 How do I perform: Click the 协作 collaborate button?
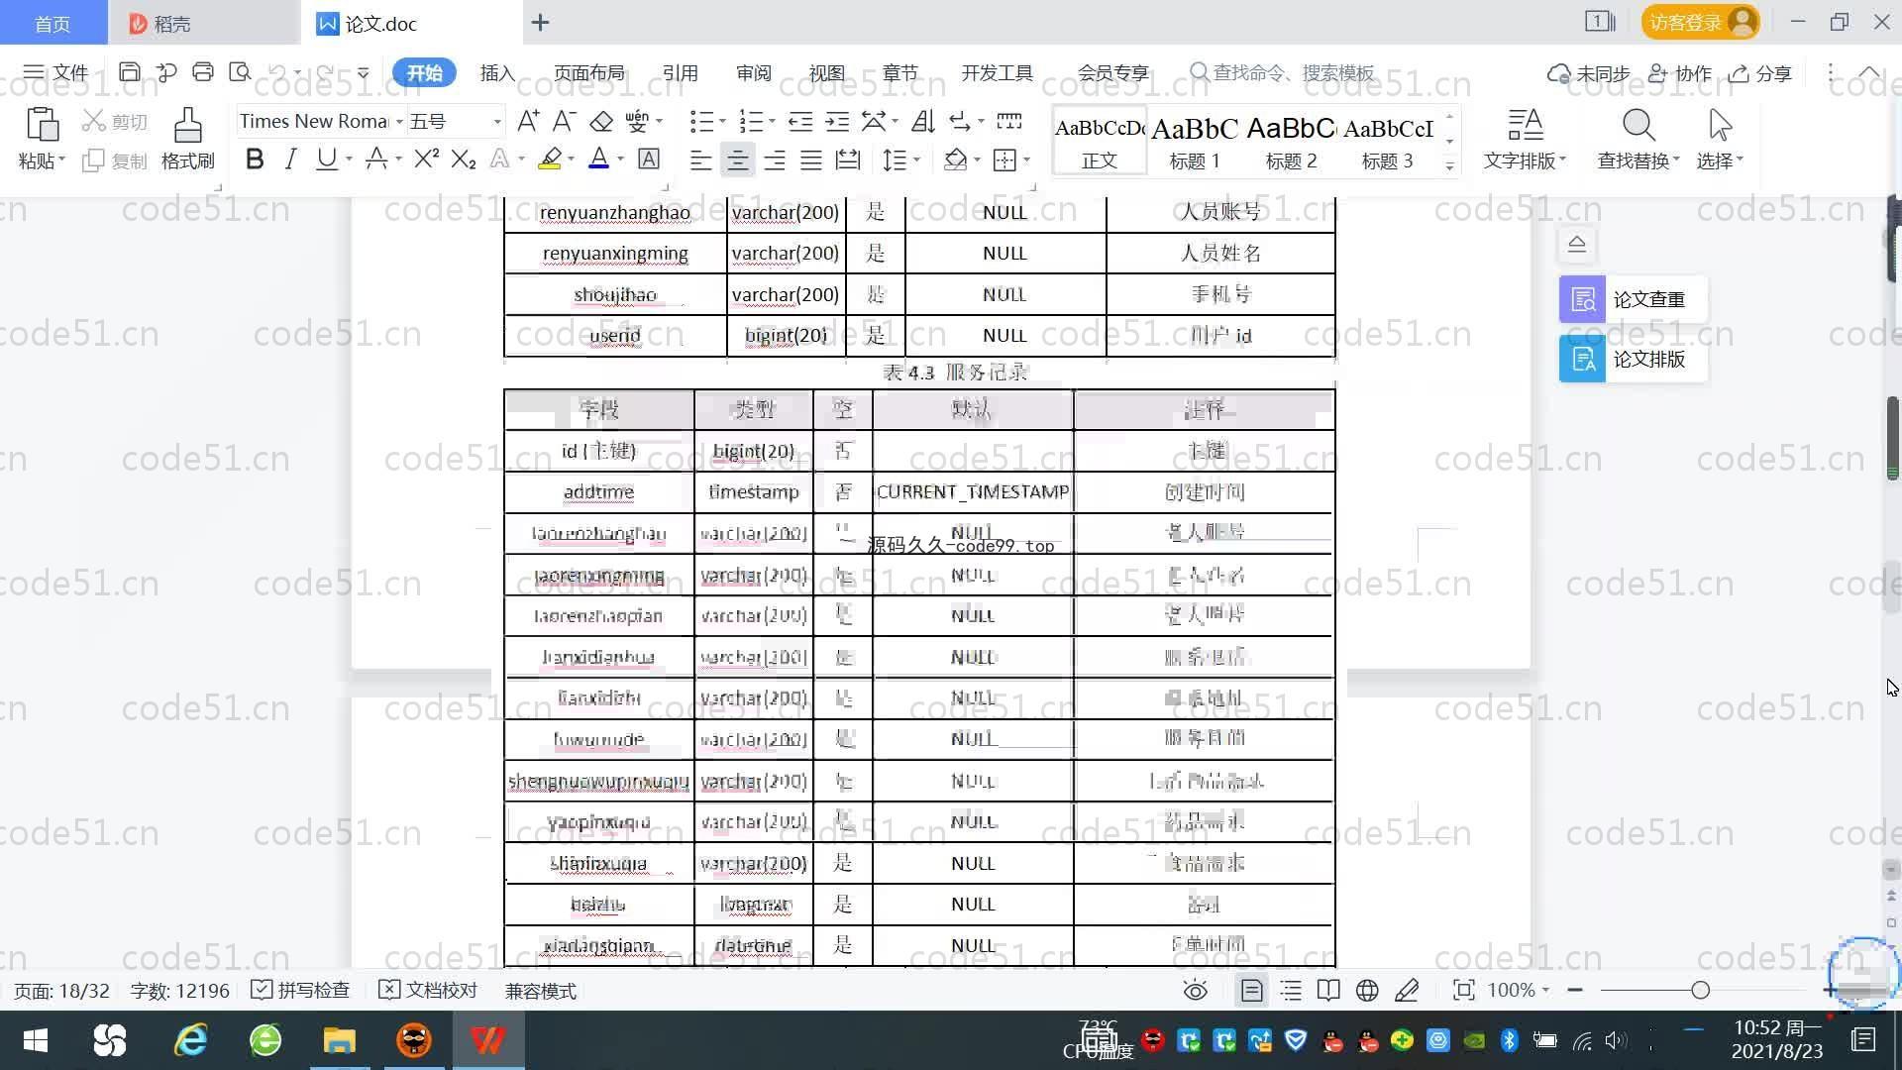click(1680, 73)
